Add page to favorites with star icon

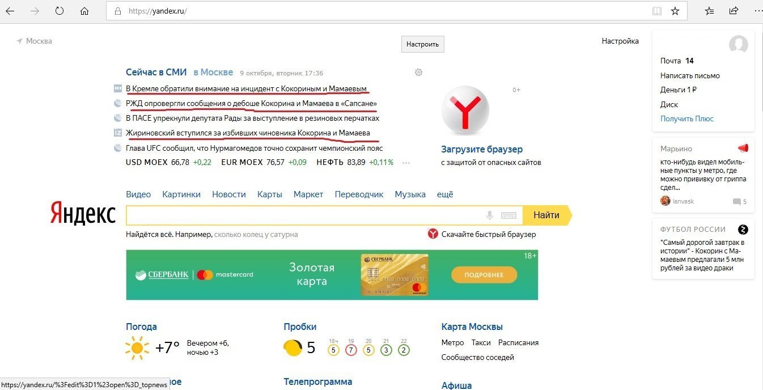(675, 11)
